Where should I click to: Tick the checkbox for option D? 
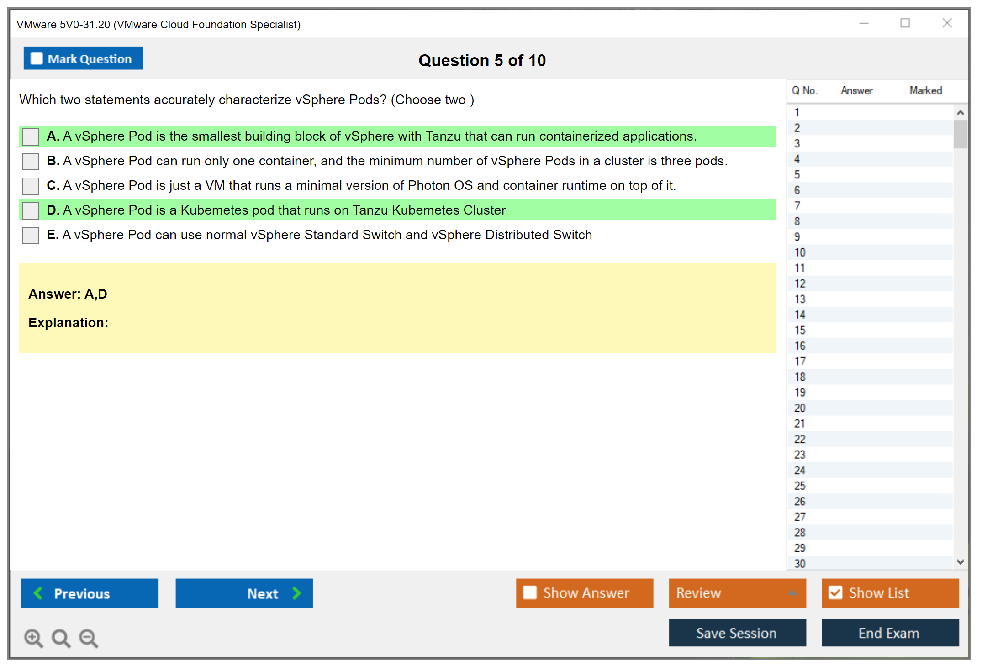(x=31, y=210)
